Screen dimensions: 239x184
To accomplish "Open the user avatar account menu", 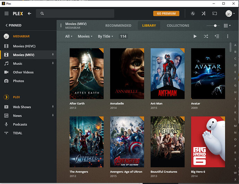I will click(x=230, y=13).
